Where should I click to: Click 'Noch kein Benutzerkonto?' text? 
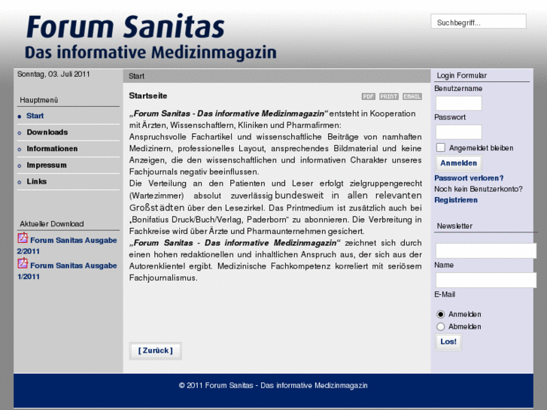pos(479,189)
